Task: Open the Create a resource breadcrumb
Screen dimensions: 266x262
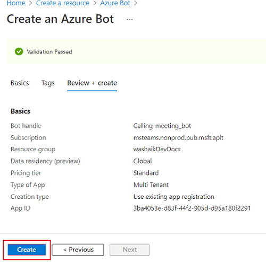Action: (63, 3)
